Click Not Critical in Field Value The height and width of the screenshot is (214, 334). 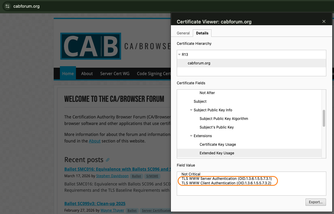click(x=191, y=174)
